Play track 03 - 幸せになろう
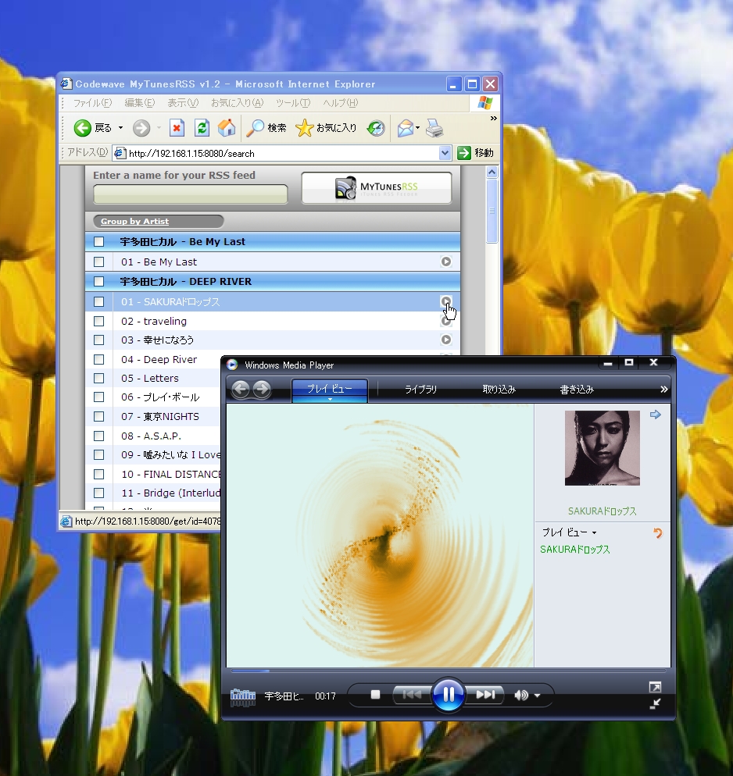Image resolution: width=733 pixels, height=776 pixels. point(445,340)
